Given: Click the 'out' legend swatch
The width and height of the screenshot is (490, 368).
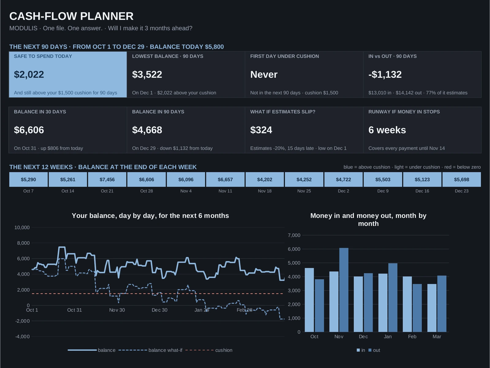Looking at the screenshot, I should coord(370,350).
